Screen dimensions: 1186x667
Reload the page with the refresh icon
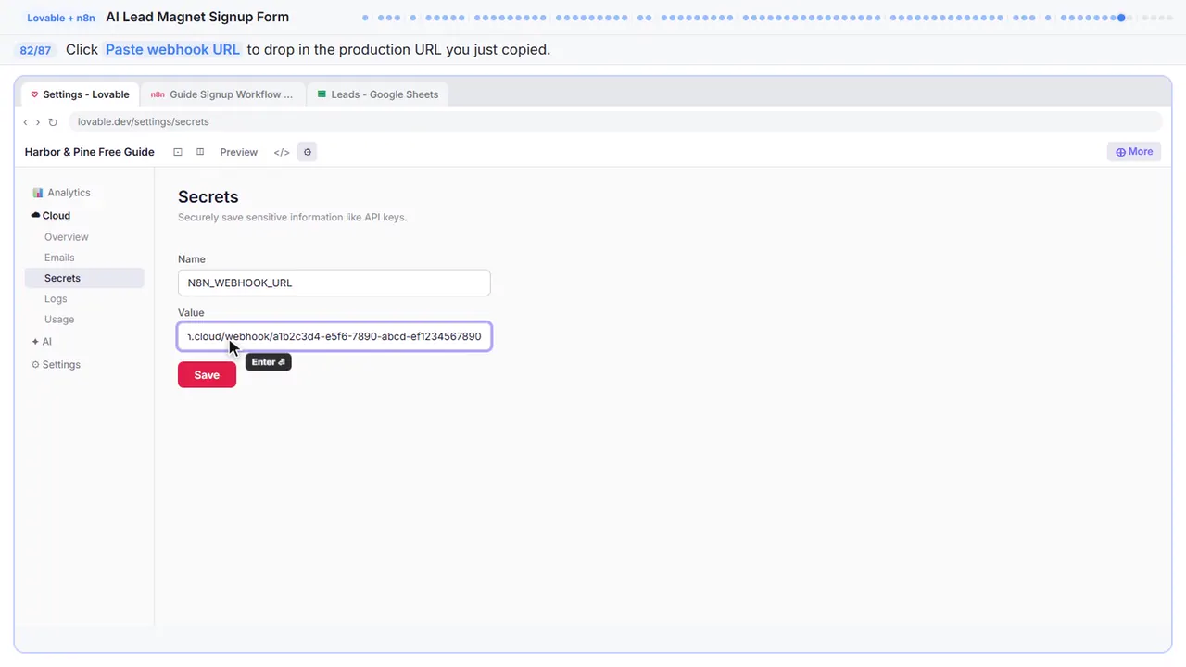(x=53, y=122)
